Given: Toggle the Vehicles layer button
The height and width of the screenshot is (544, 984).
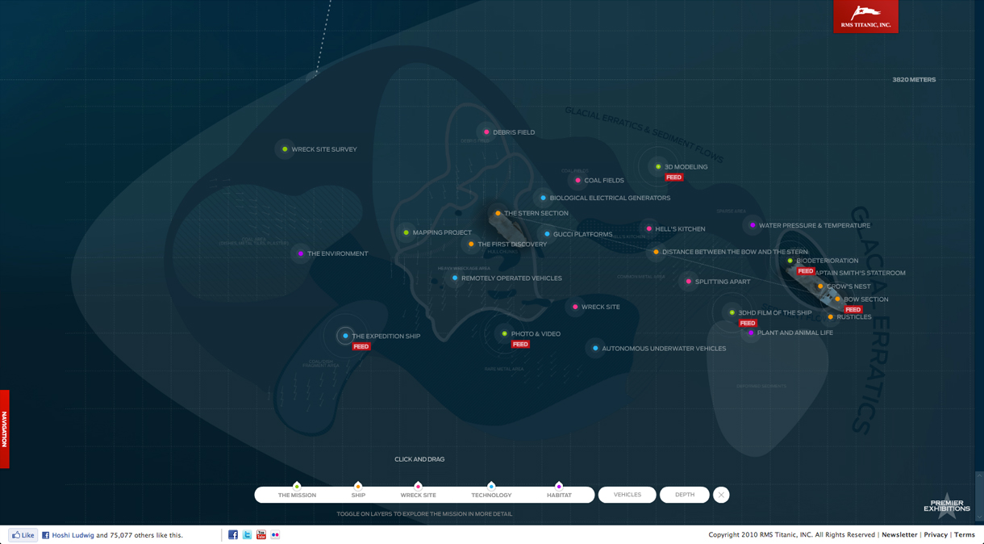Looking at the screenshot, I should pyautogui.click(x=628, y=495).
